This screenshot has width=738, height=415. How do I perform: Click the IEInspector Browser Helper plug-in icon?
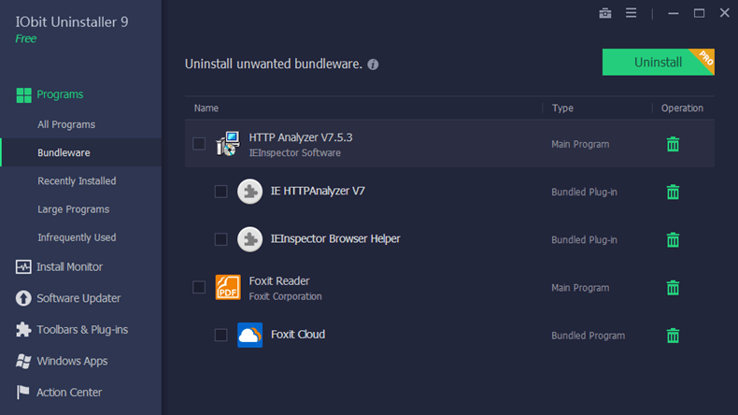click(x=250, y=239)
